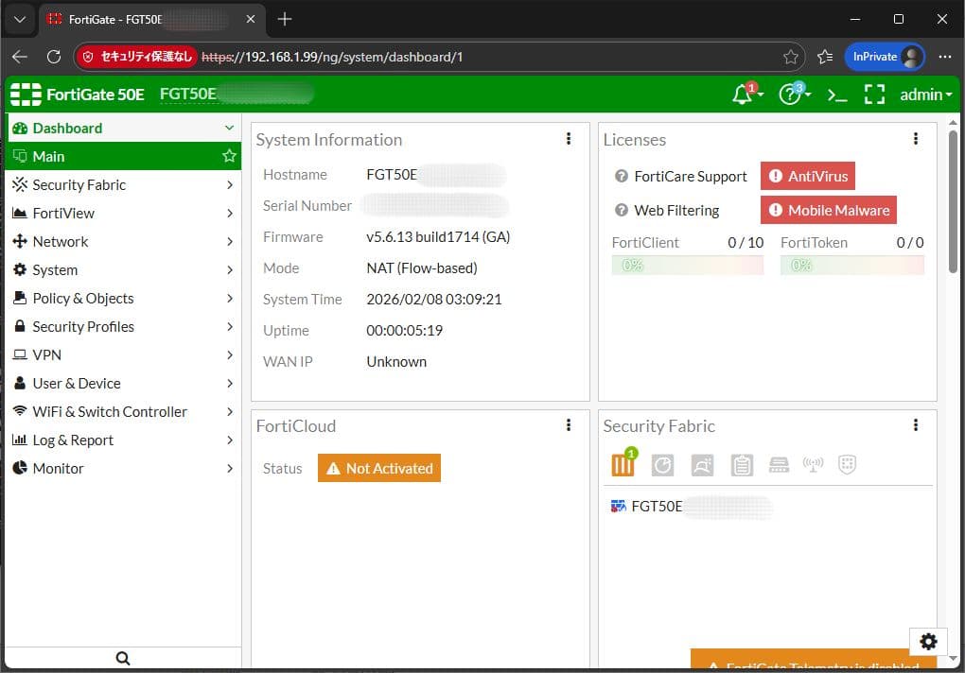This screenshot has height=673, width=965.
Task: Click the Security Fabric access point icon
Action: [813, 464]
